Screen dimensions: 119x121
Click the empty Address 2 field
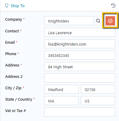pos(80,78)
